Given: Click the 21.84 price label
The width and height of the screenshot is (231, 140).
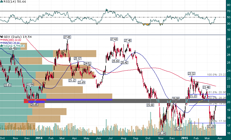Looking at the screenshot, I should [x=30, y=85].
